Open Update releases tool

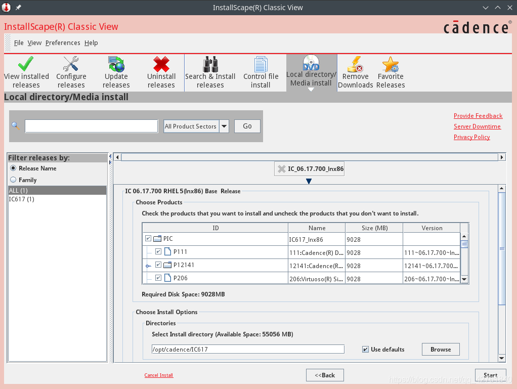(x=116, y=72)
